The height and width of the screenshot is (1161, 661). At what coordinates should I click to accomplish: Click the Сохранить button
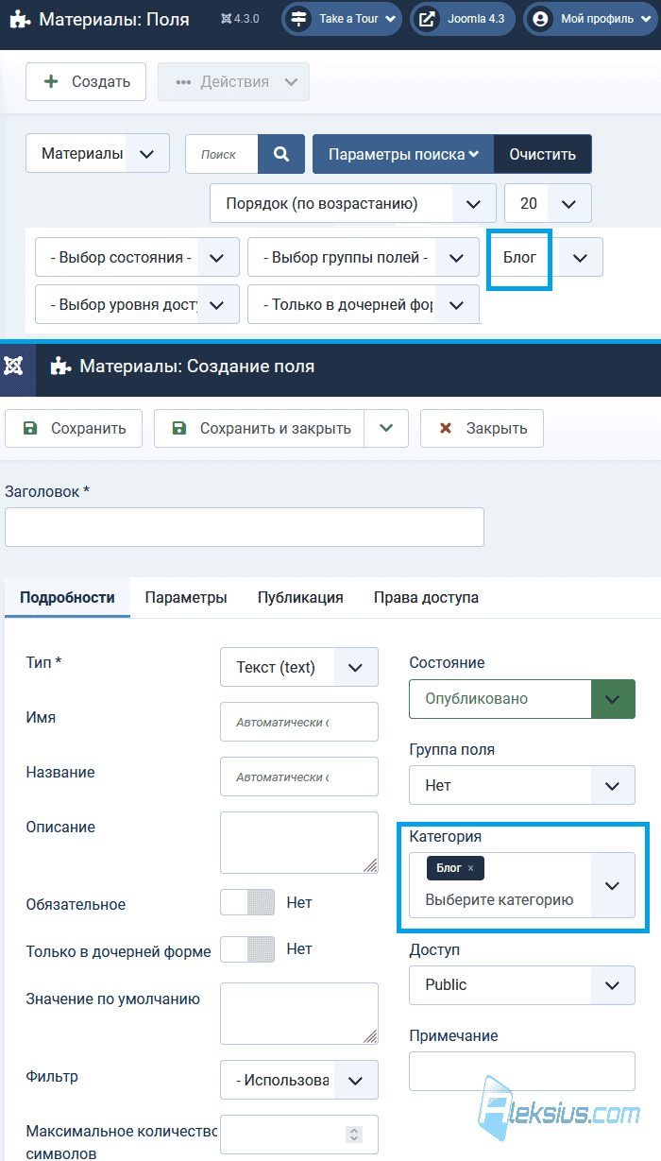pyautogui.click(x=74, y=428)
